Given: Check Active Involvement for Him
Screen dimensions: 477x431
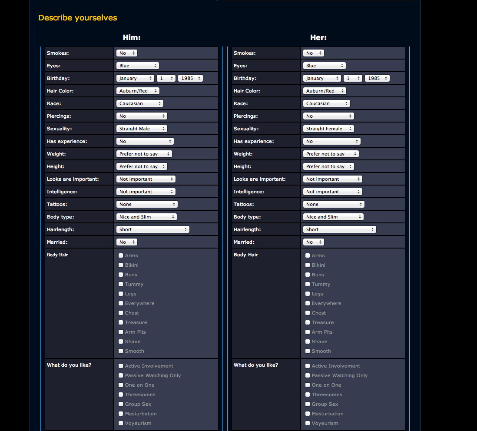Looking at the screenshot, I should click(x=121, y=366).
